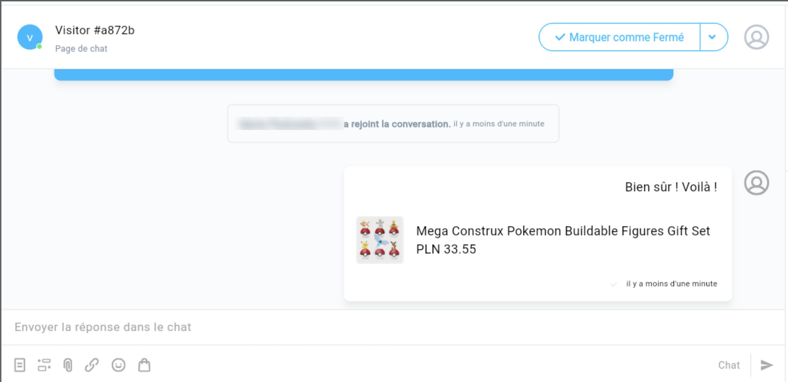Click the message delivered checkmark indicator
788x382 pixels.
(x=613, y=284)
